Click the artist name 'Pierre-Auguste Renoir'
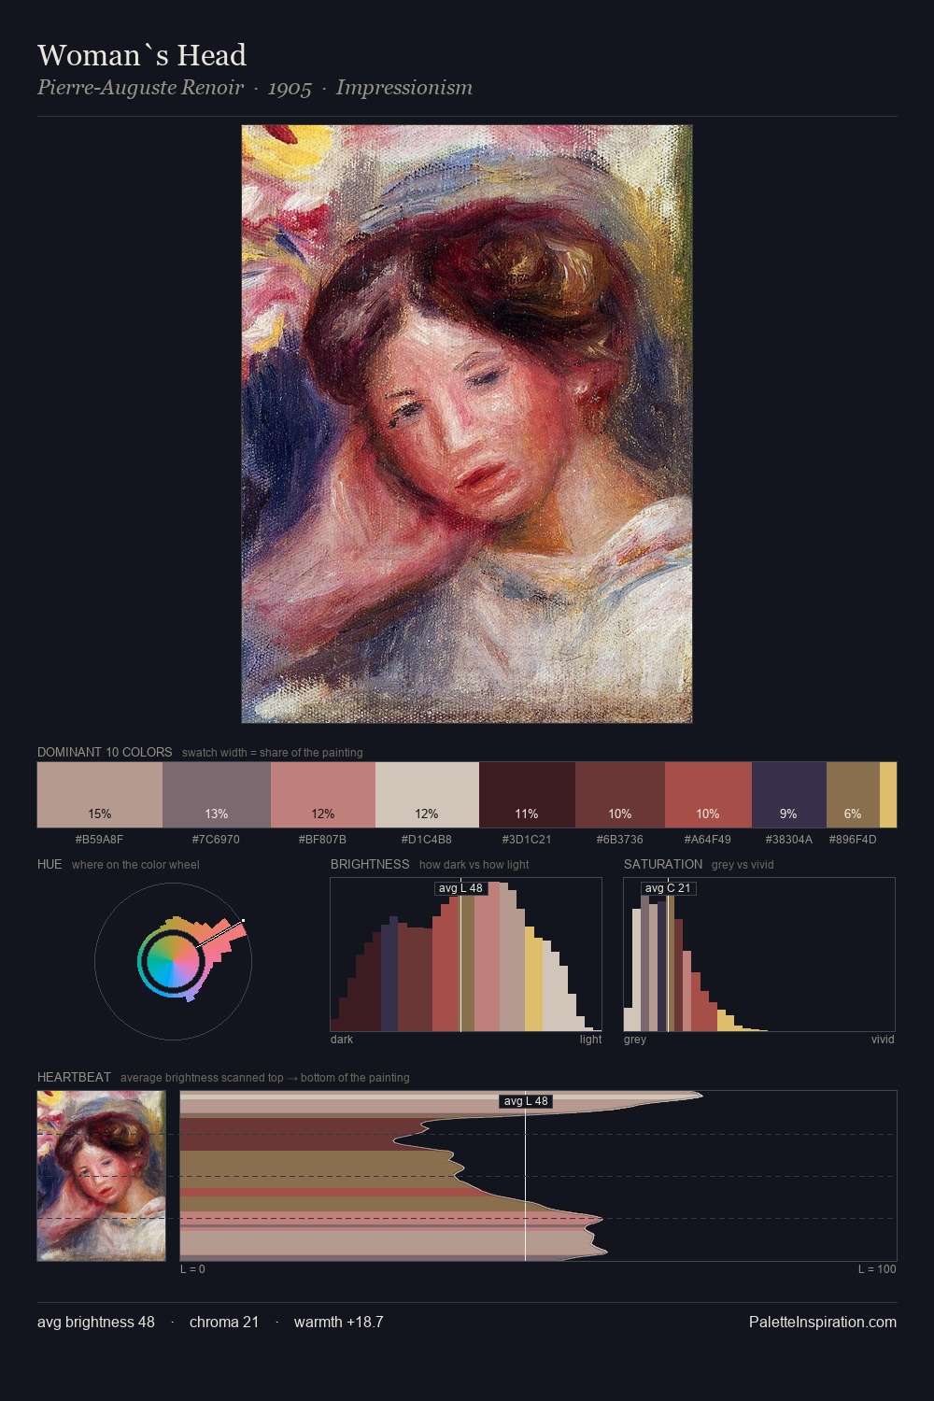This screenshot has width=934, height=1401. tap(140, 88)
